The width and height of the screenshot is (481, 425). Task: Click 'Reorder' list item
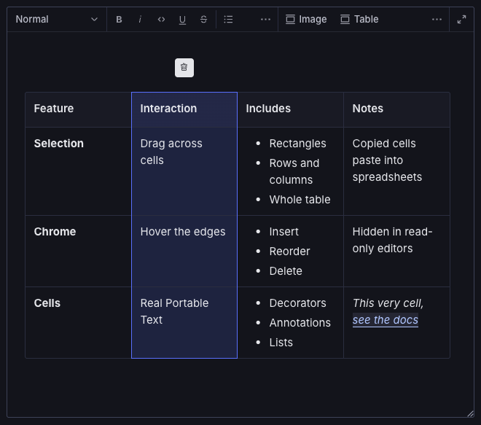click(289, 252)
